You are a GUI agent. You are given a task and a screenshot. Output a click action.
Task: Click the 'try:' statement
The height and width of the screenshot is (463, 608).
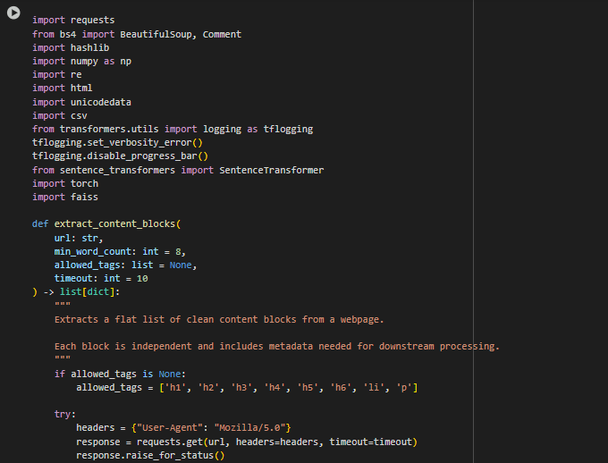pyautogui.click(x=65, y=414)
